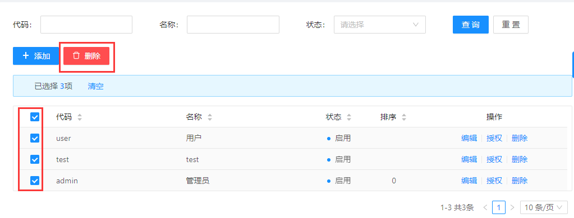Viewport: 574px width, 218px height.
Task: Click 编辑 for the test row
Action: click(x=469, y=159)
